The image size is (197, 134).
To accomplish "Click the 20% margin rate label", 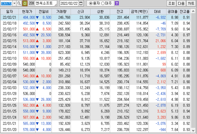I will [31, 3].
